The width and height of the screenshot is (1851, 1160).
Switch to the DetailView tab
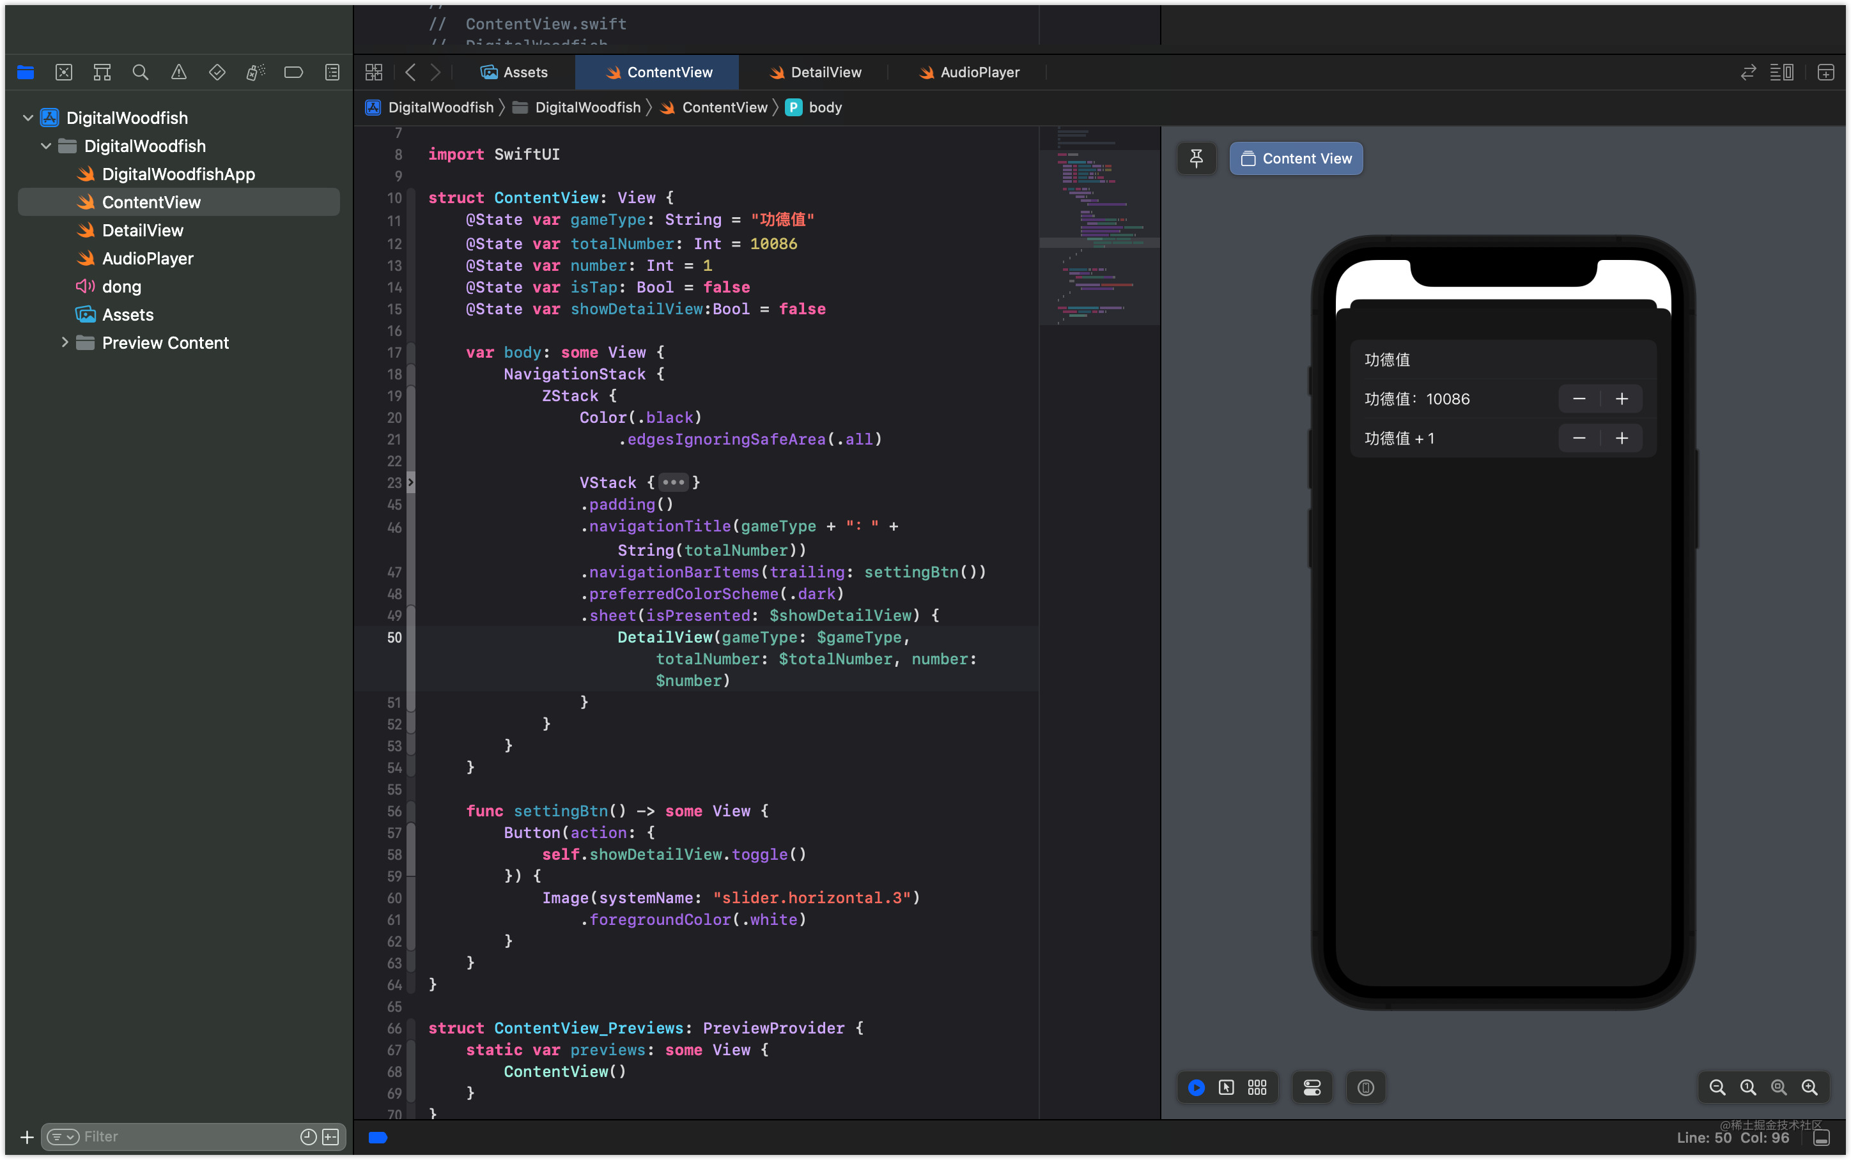coord(815,72)
